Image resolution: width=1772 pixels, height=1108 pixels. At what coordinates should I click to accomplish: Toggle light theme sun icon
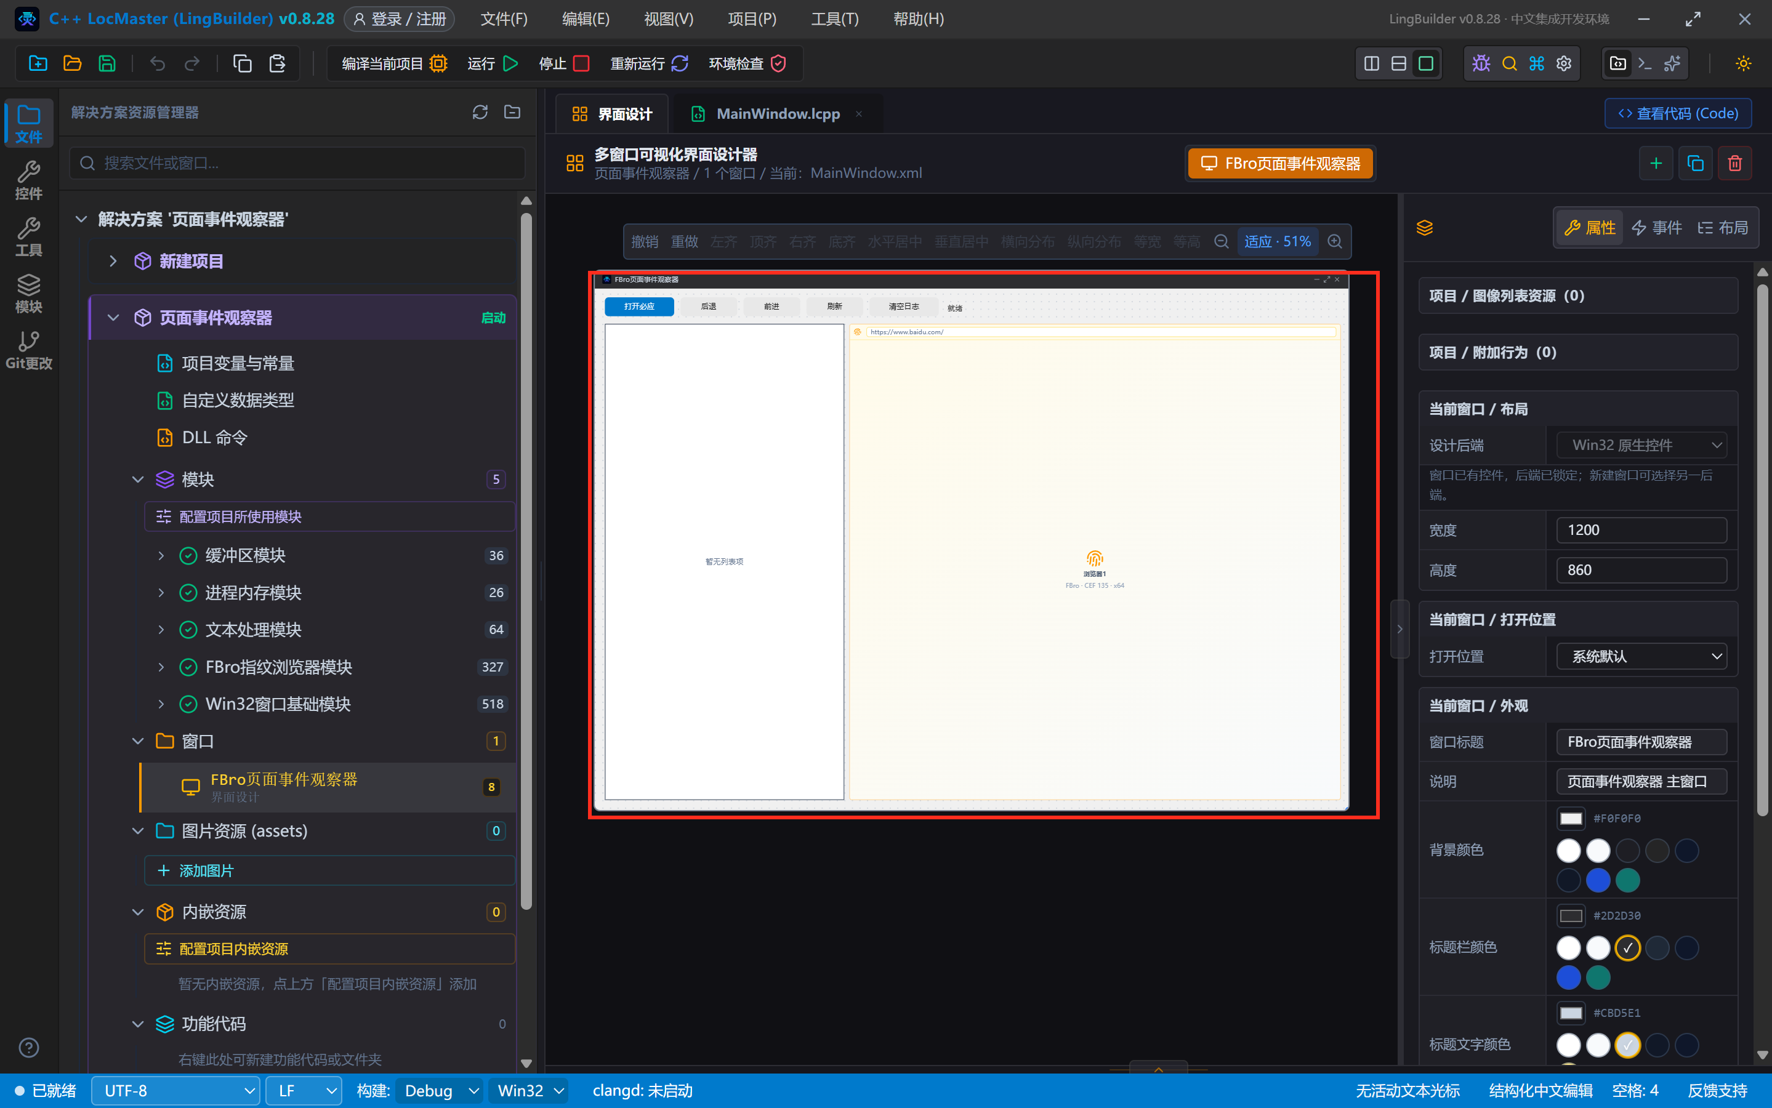pos(1742,64)
